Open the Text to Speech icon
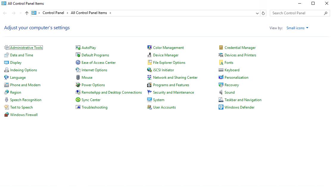 tap(7, 107)
